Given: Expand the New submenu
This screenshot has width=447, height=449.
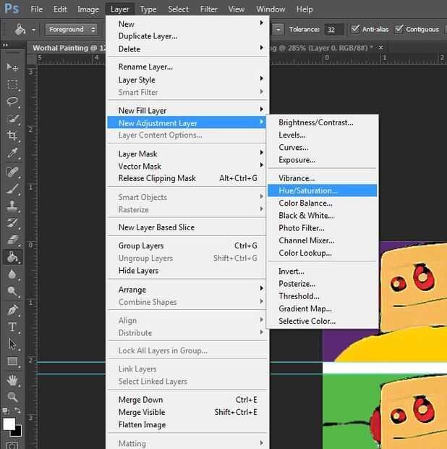Looking at the screenshot, I should (188, 24).
